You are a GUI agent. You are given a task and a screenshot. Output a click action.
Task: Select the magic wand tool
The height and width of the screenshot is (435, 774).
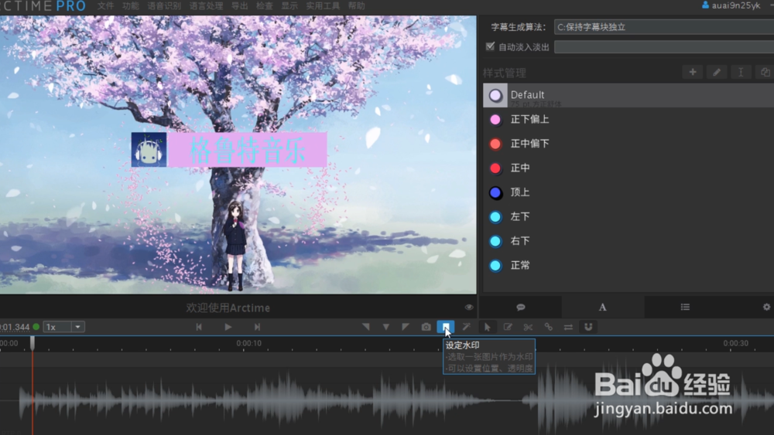coord(467,327)
